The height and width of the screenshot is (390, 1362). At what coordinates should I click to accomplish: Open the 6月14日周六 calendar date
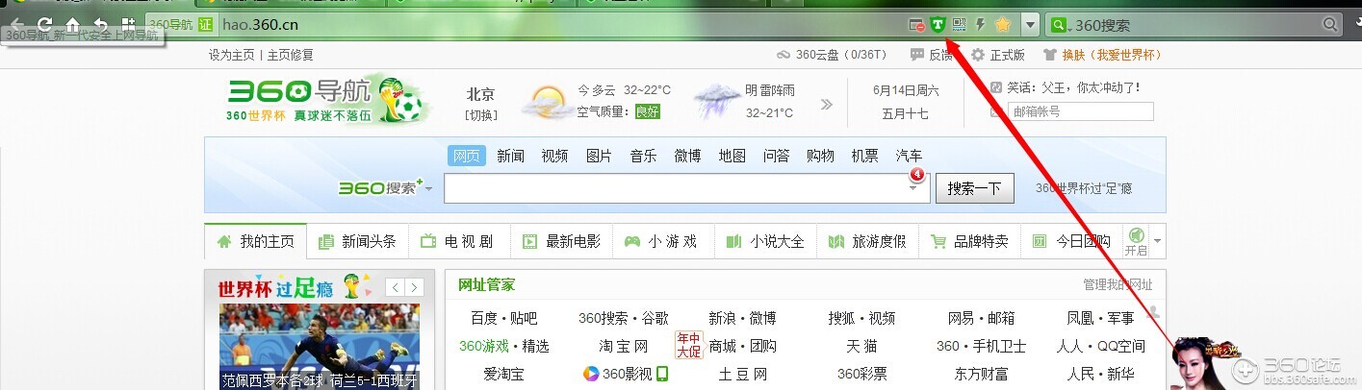point(905,91)
